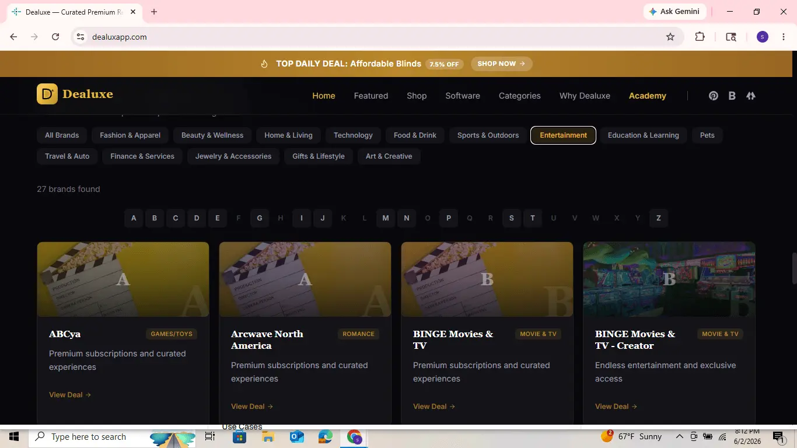Click the Chrome taskbar icon

click(x=354, y=436)
